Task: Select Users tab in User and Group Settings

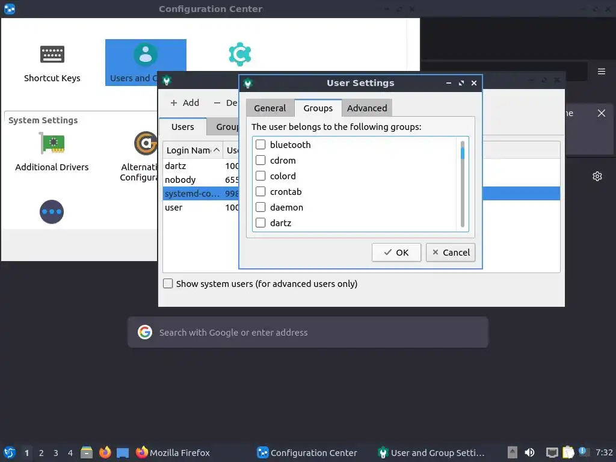Action: (183, 127)
